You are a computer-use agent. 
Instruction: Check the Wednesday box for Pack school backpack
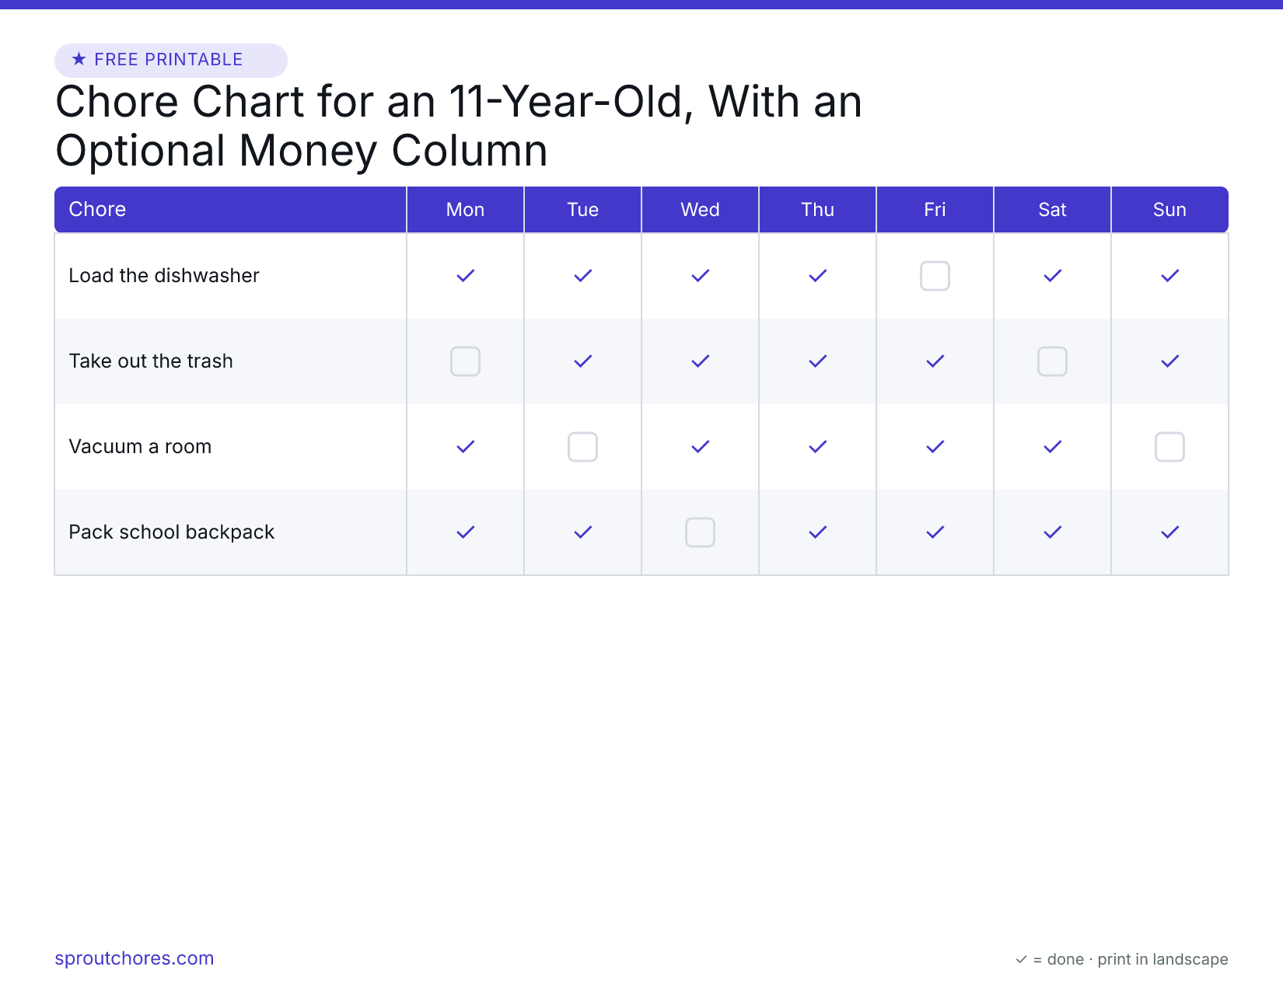(700, 532)
